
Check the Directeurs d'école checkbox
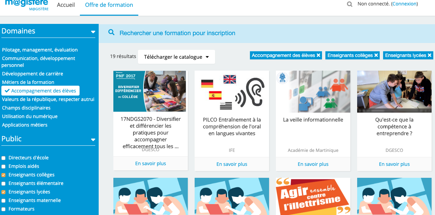point(3,158)
